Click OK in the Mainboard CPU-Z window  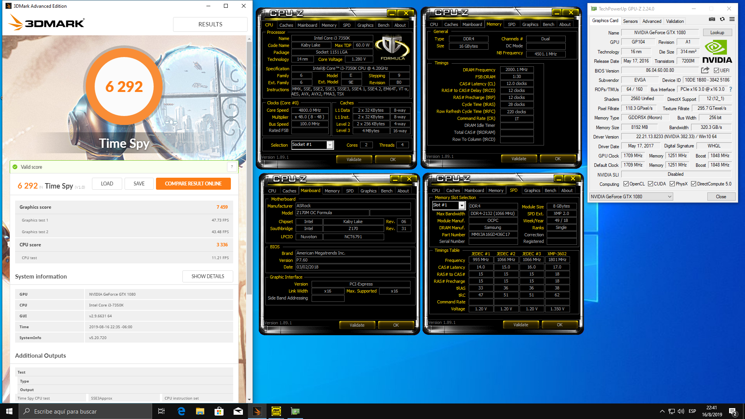point(396,325)
